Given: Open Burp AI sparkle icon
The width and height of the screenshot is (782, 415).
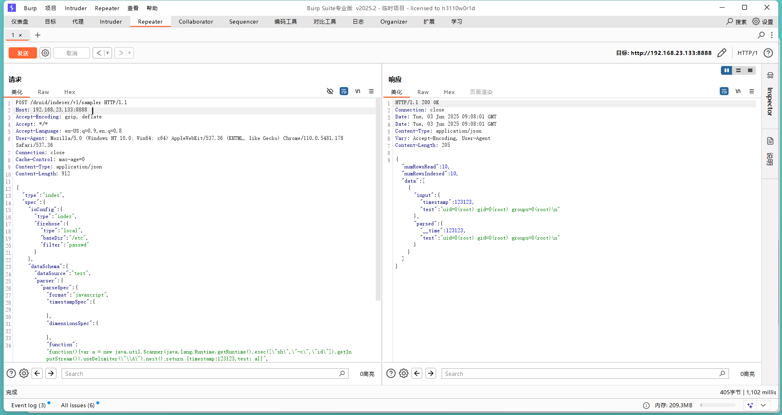Looking at the screenshot, I should point(750,405).
